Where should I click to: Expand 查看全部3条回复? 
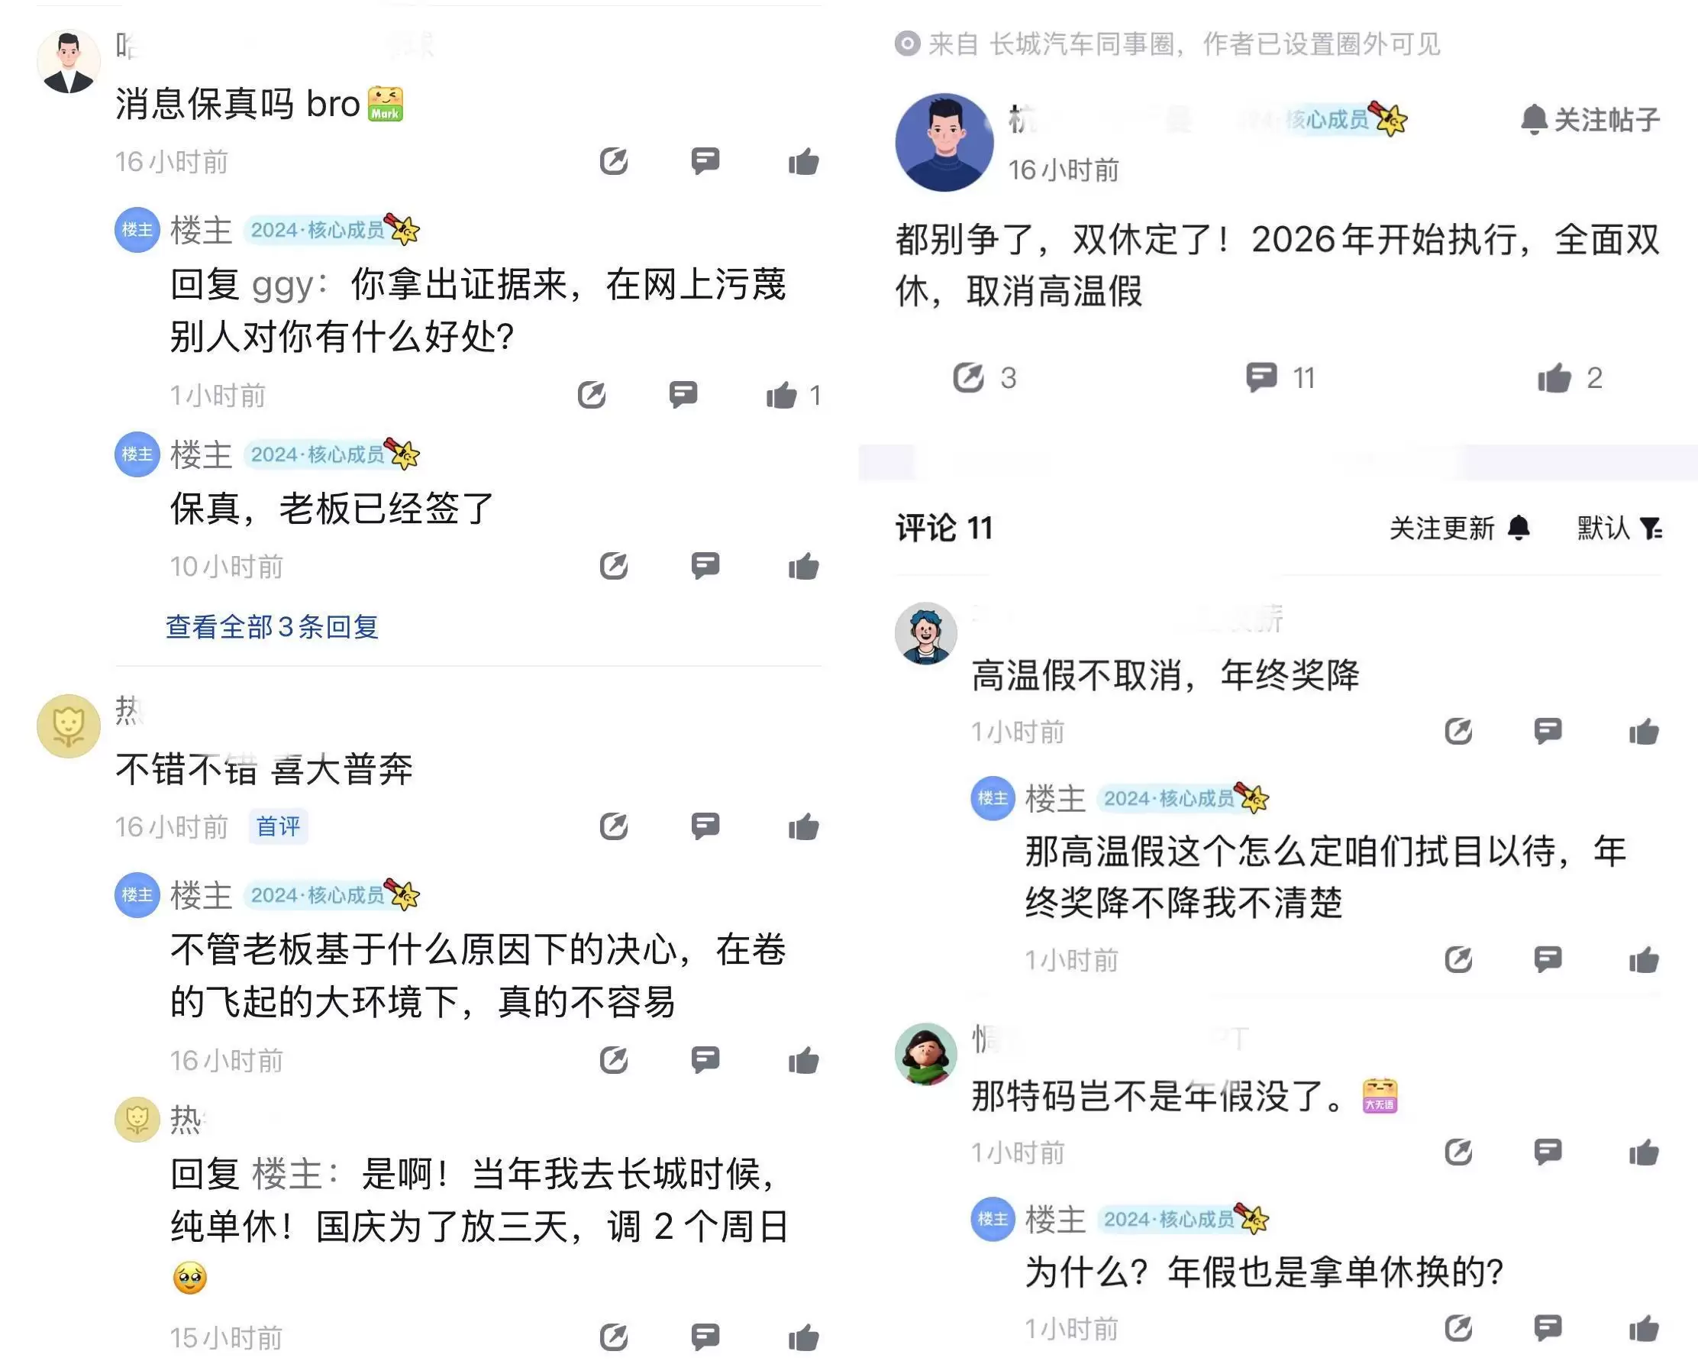tap(272, 627)
